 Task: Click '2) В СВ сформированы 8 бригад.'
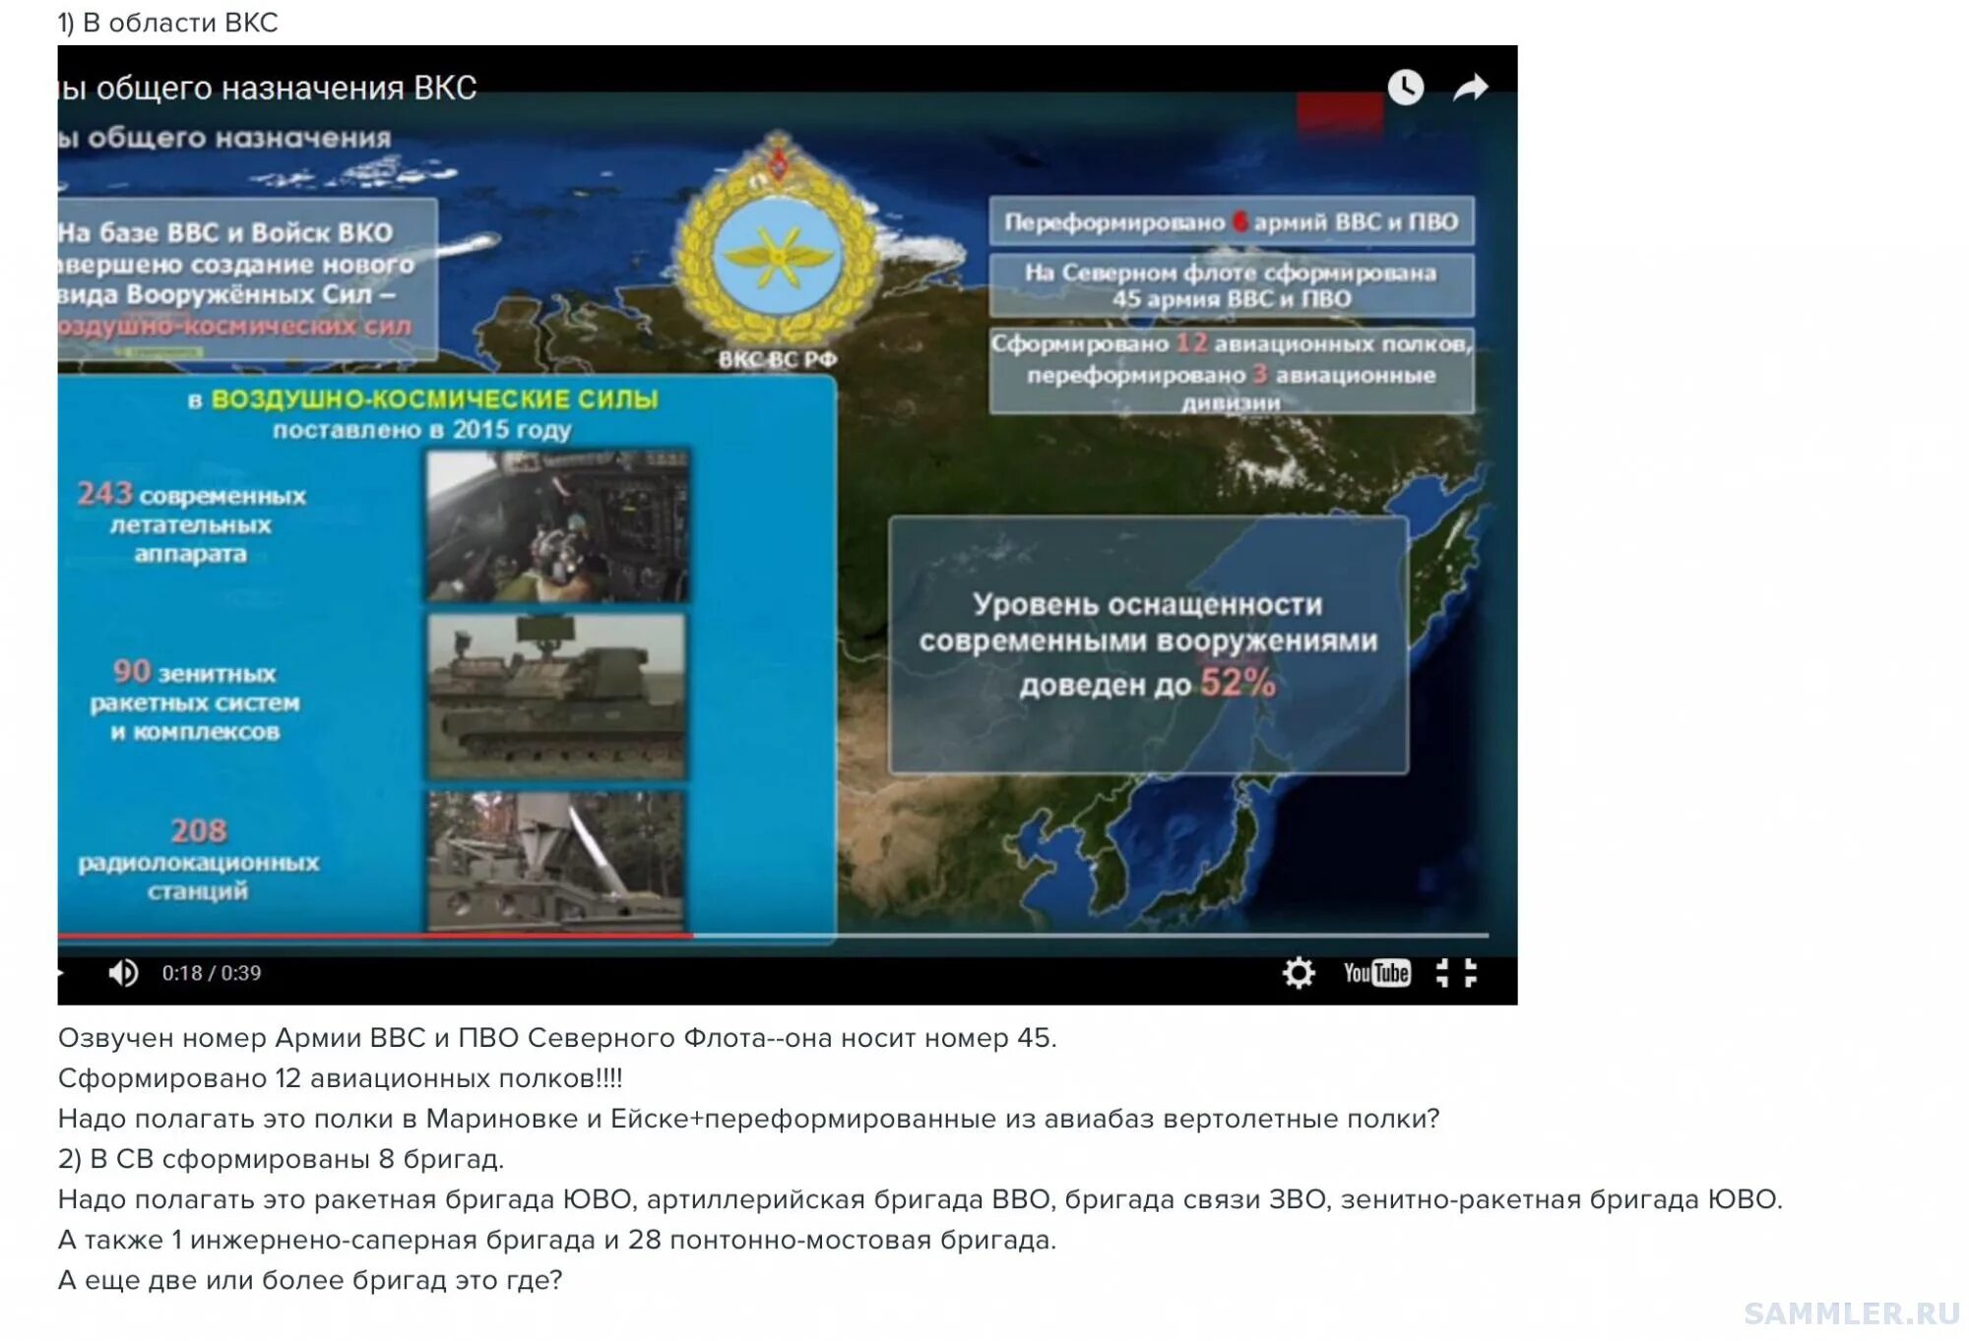pyautogui.click(x=281, y=1159)
